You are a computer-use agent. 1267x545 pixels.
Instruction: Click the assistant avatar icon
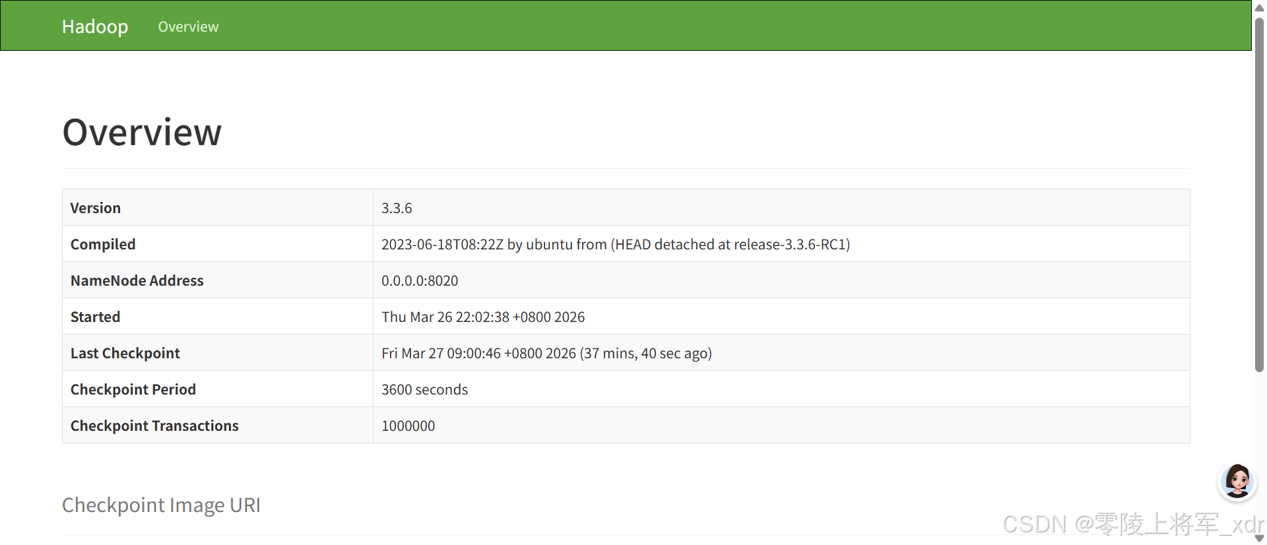click(x=1237, y=481)
